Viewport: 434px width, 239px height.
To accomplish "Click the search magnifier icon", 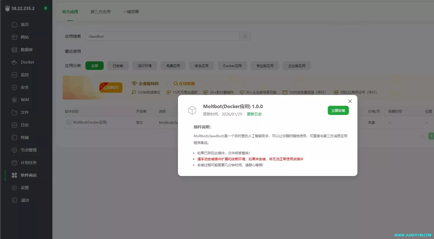I will (x=244, y=36).
